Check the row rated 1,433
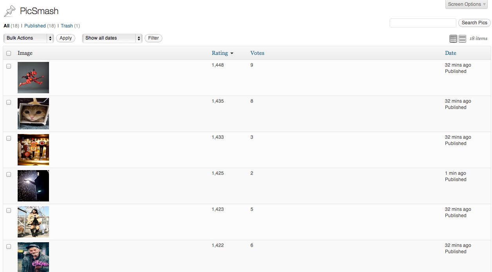The height and width of the screenshot is (272, 492). coord(9,138)
